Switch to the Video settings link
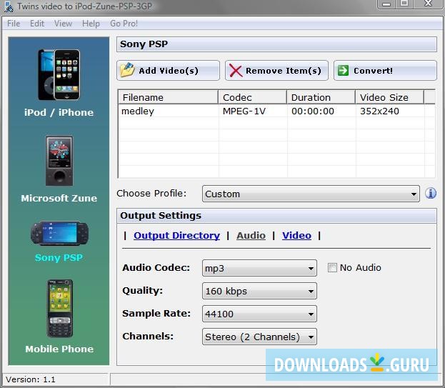The height and width of the screenshot is (388, 445). (296, 235)
